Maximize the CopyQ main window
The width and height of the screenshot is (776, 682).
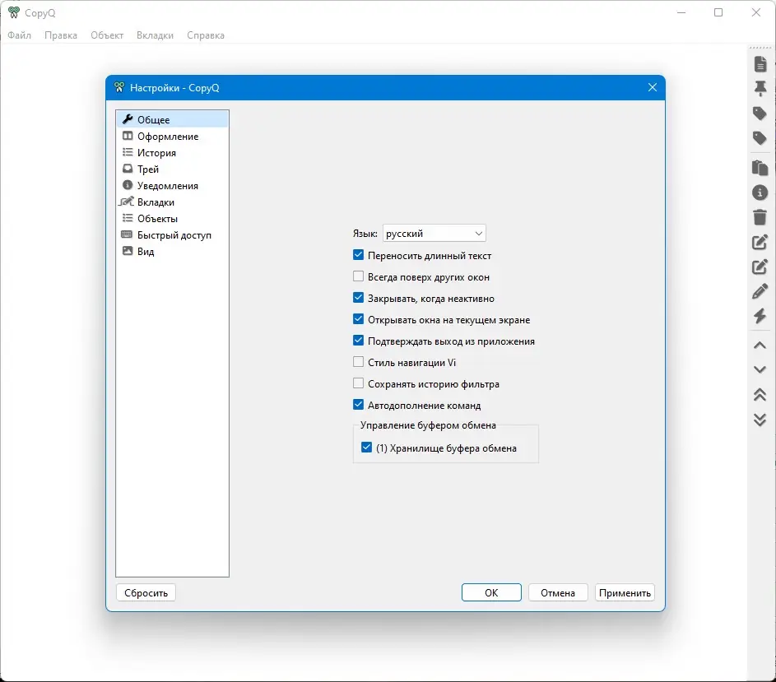click(x=718, y=12)
